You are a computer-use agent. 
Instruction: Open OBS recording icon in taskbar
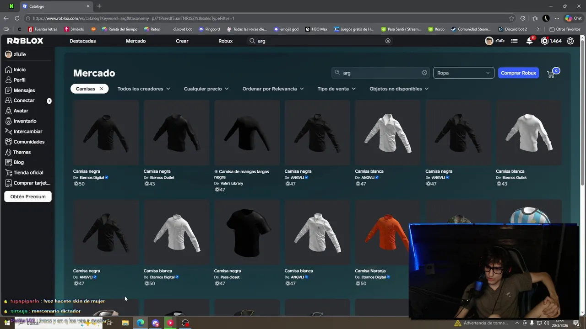point(185,323)
